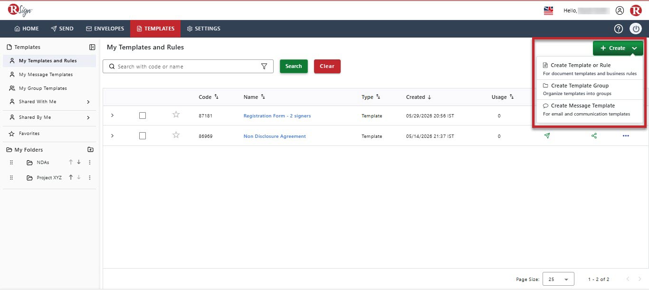Grab the NDAs folder drag handle
Image resolution: width=649 pixels, height=290 pixels.
click(x=11, y=163)
